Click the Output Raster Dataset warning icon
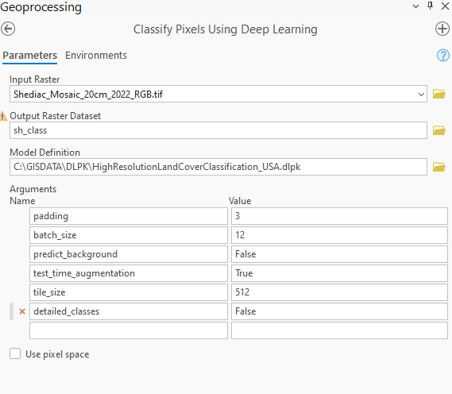The height and width of the screenshot is (394, 452). click(3, 116)
